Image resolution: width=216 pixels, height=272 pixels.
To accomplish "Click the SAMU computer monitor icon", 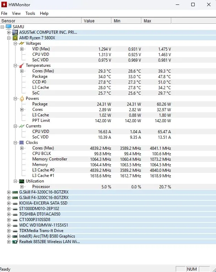I will pyautogui.click(x=9, y=27).
